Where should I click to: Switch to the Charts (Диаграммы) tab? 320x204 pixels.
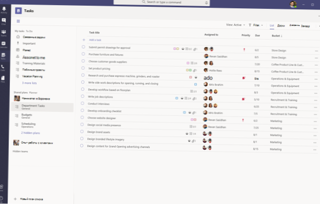pyautogui.click(x=294, y=25)
